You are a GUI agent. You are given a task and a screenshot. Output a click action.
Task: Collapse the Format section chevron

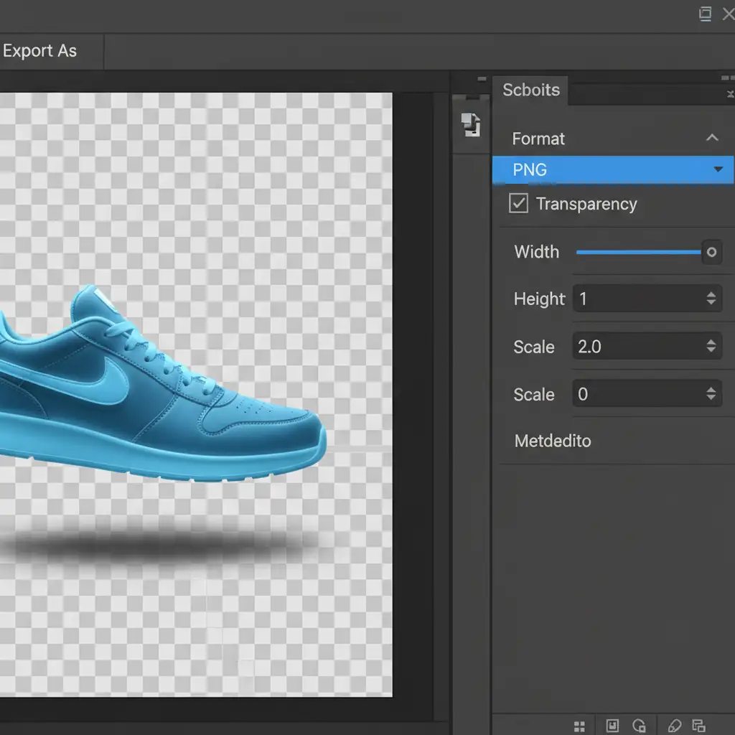point(711,138)
